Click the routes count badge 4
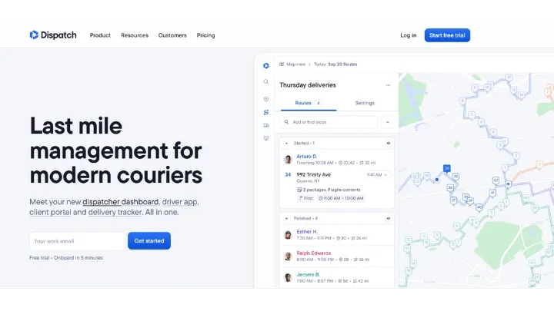 [x=319, y=103]
